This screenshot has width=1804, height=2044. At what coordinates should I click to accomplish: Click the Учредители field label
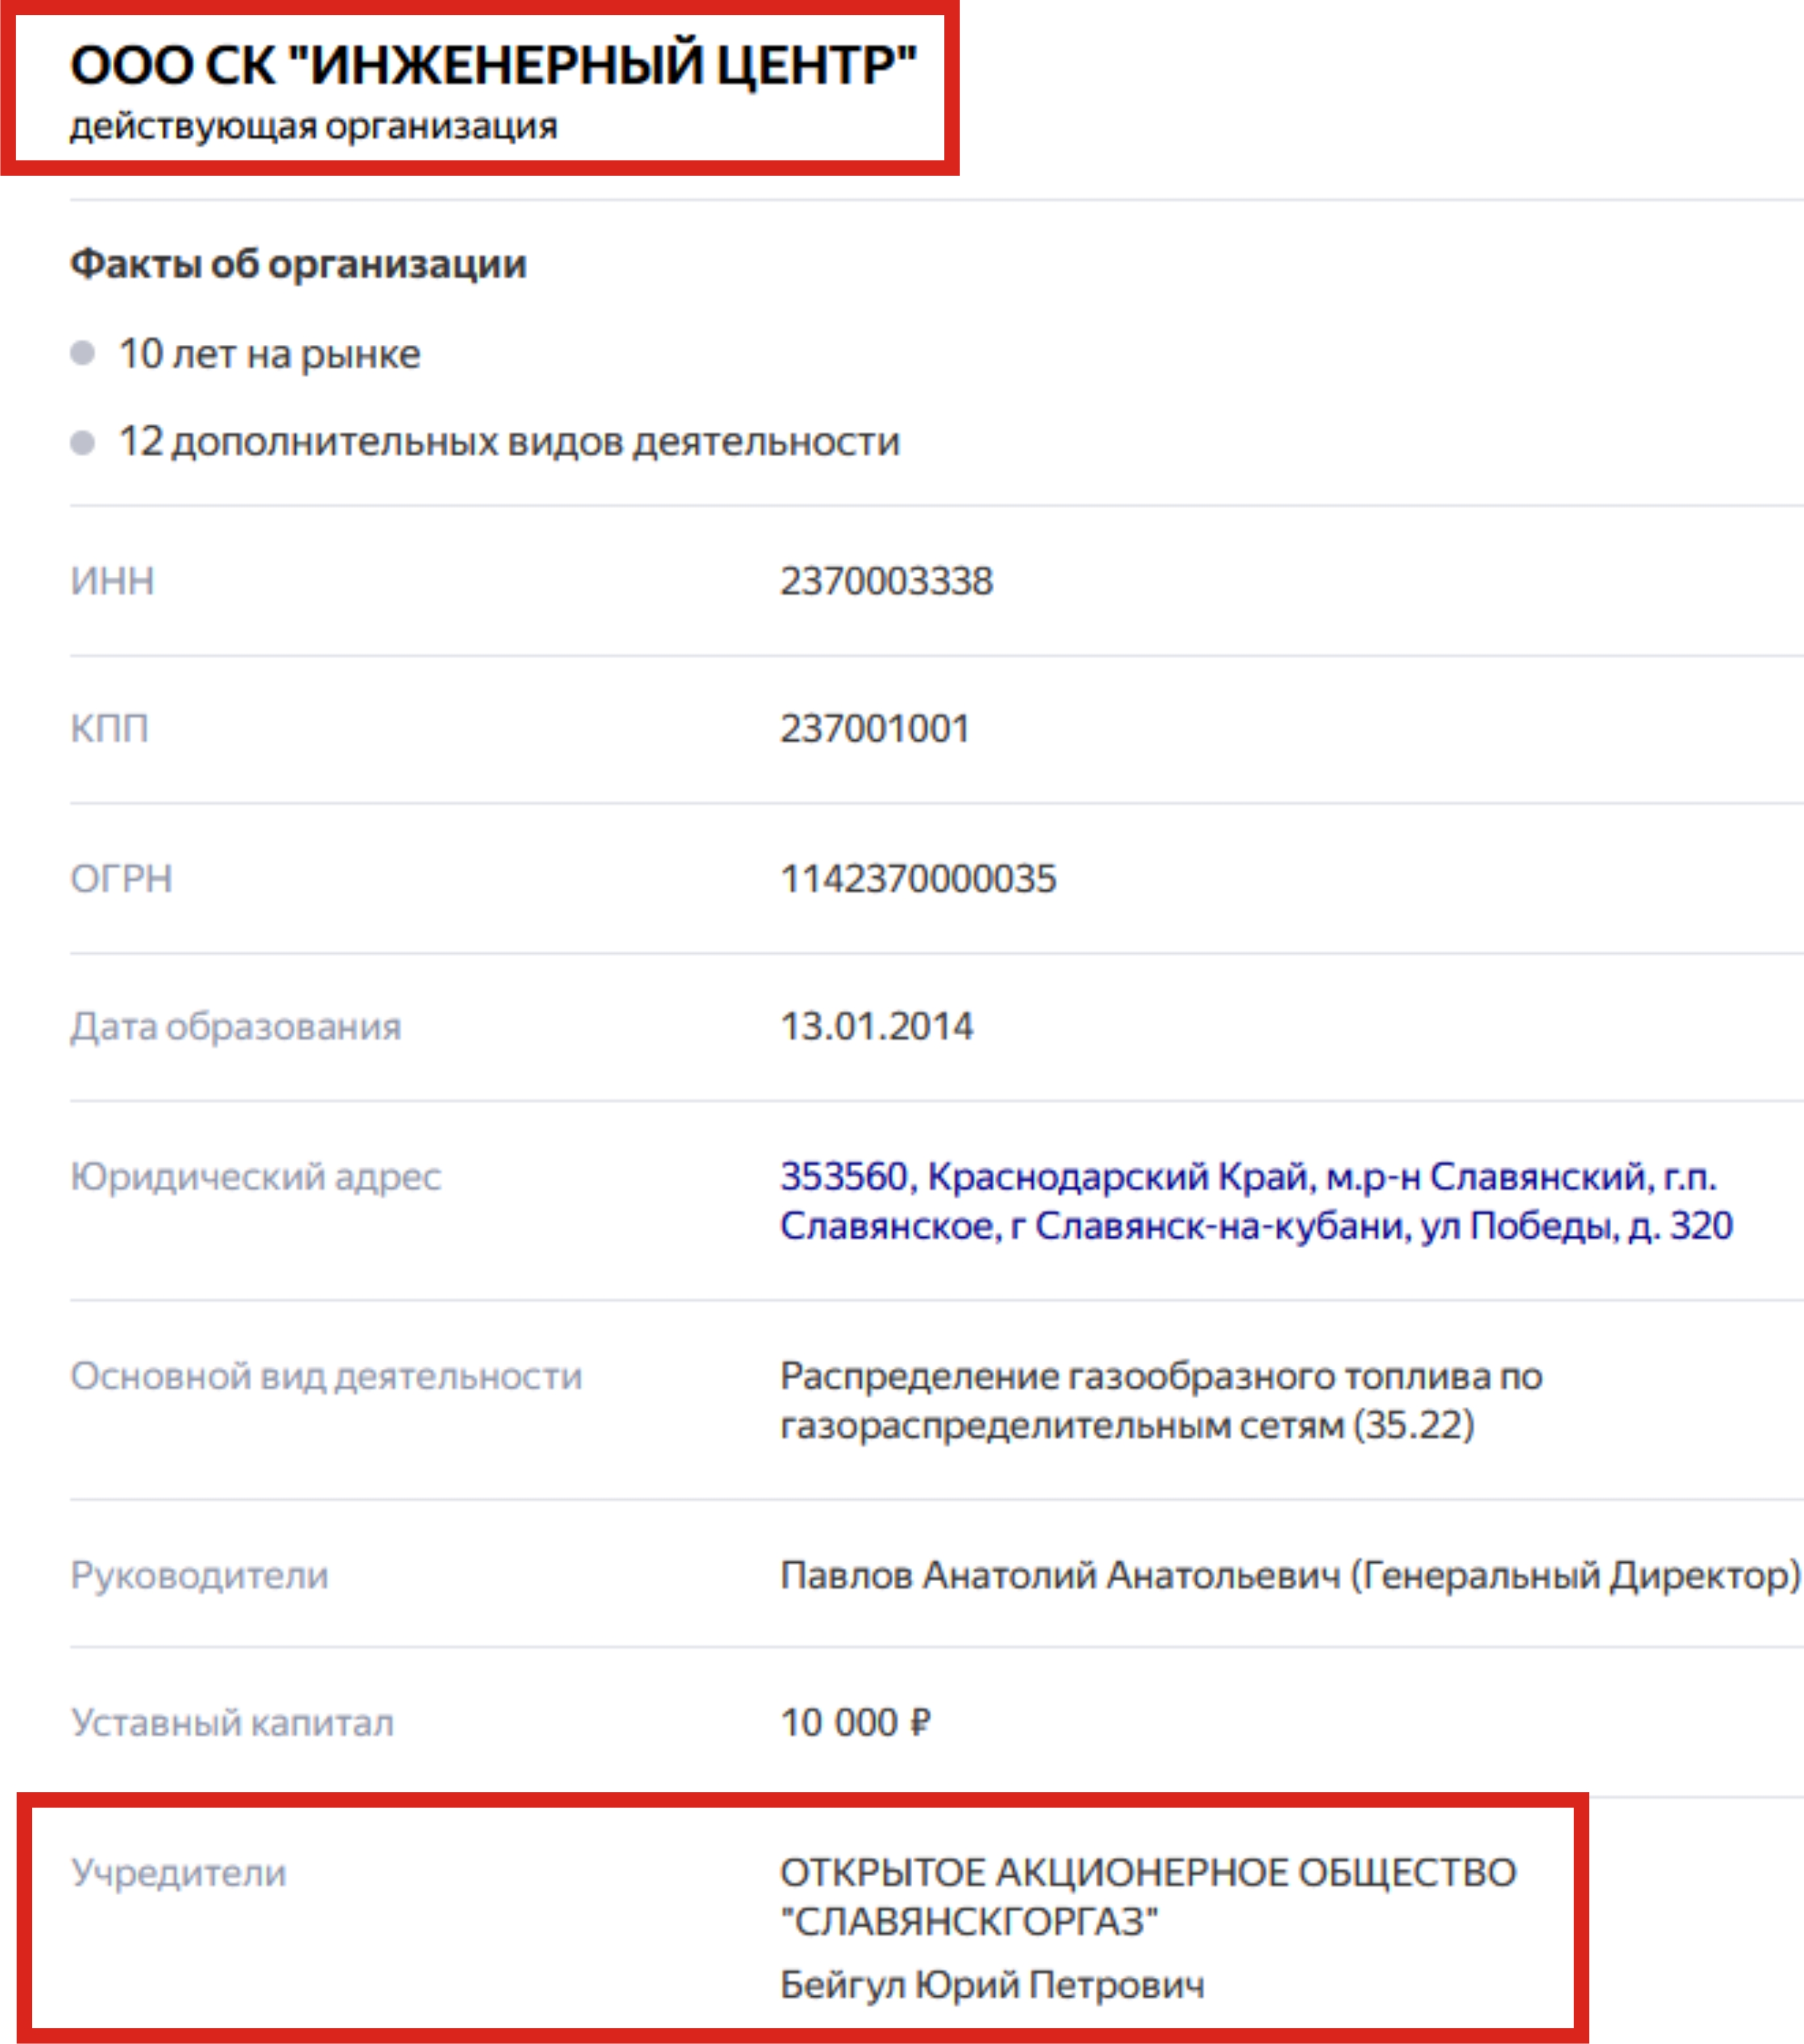(178, 1873)
